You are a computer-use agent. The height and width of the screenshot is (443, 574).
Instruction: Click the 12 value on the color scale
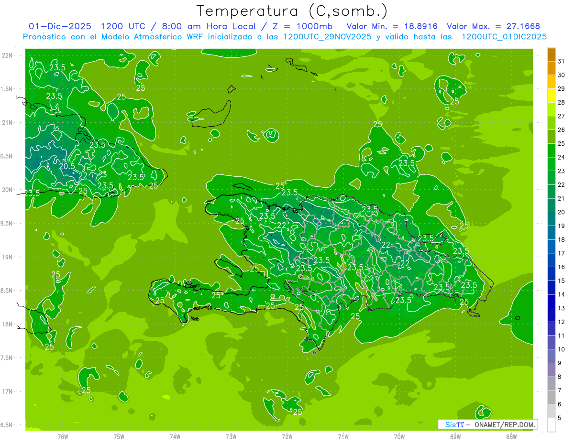562,322
